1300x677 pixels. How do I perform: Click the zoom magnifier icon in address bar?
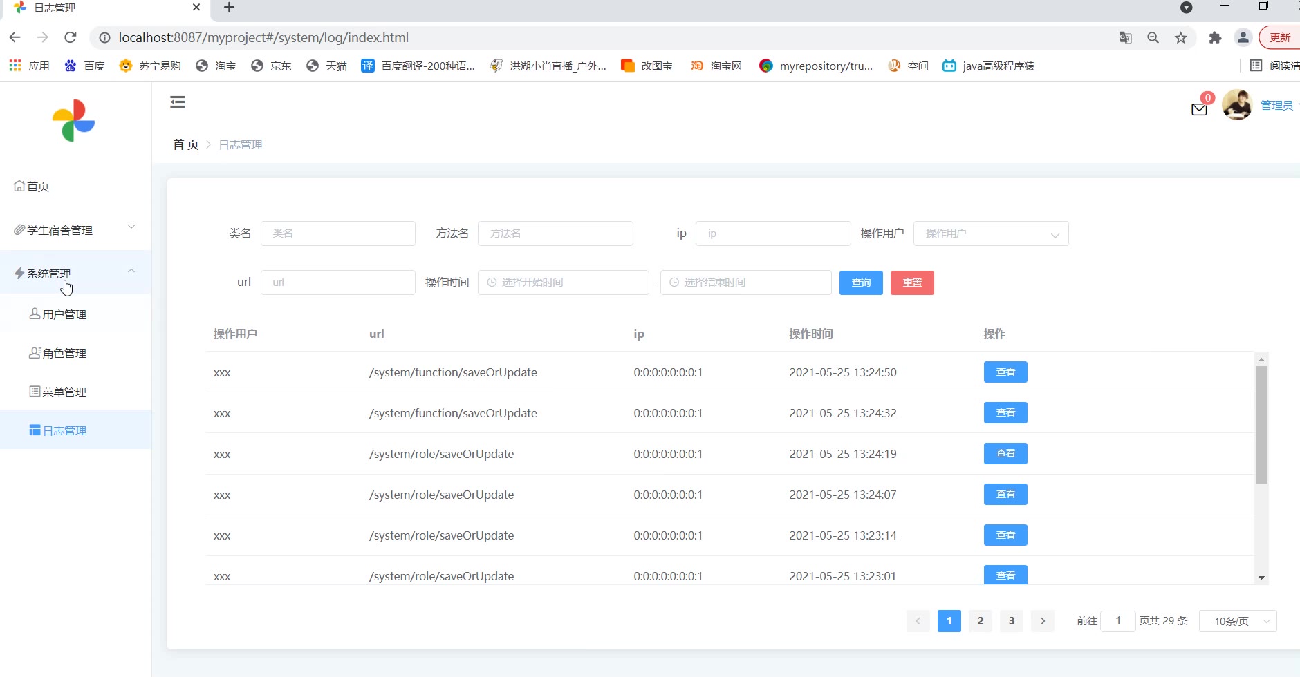pos(1153,38)
